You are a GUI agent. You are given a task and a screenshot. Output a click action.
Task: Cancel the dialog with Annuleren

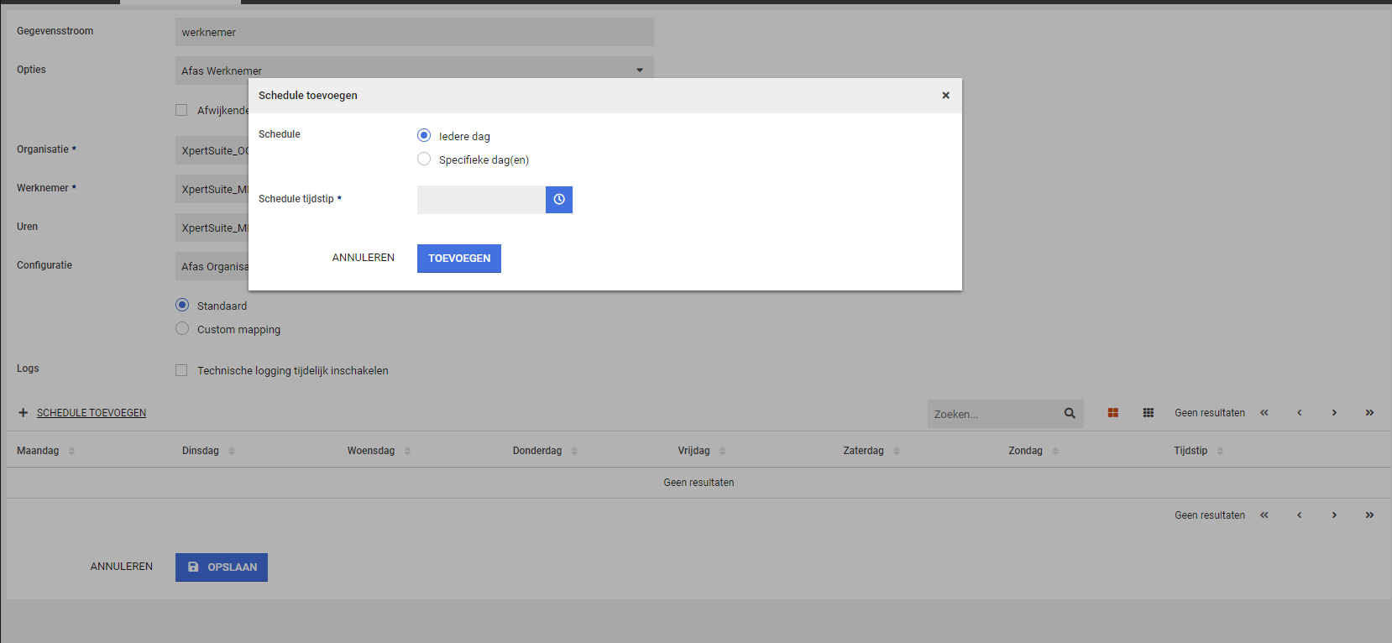363,258
